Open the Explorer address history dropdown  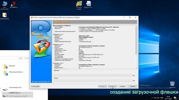[x=19, y=58]
